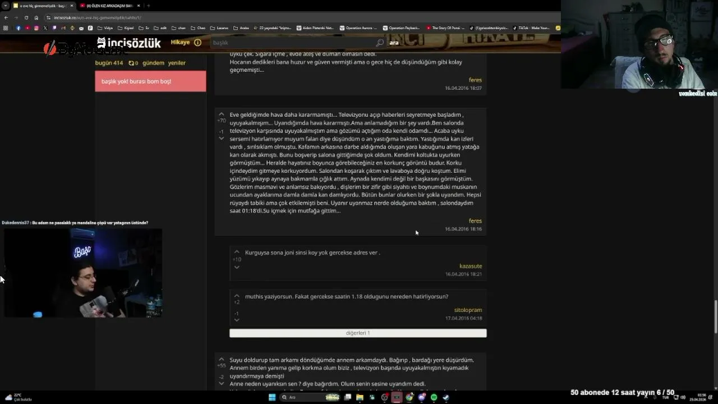The width and height of the screenshot is (718, 404).
Task: Click the incisözlük logo
Action: click(129, 43)
